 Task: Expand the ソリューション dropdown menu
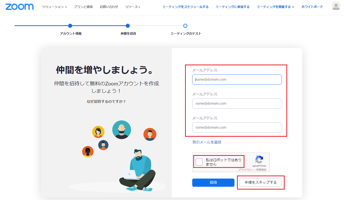pos(54,7)
